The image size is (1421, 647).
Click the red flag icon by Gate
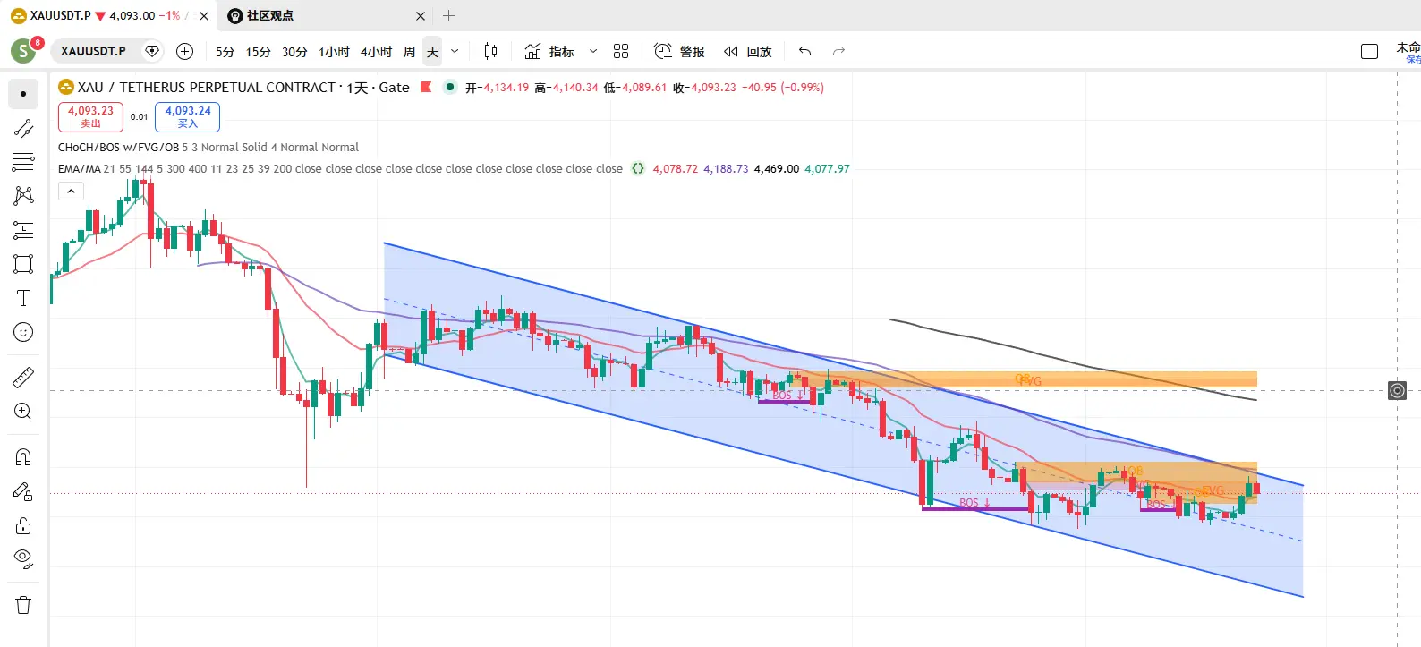point(426,87)
